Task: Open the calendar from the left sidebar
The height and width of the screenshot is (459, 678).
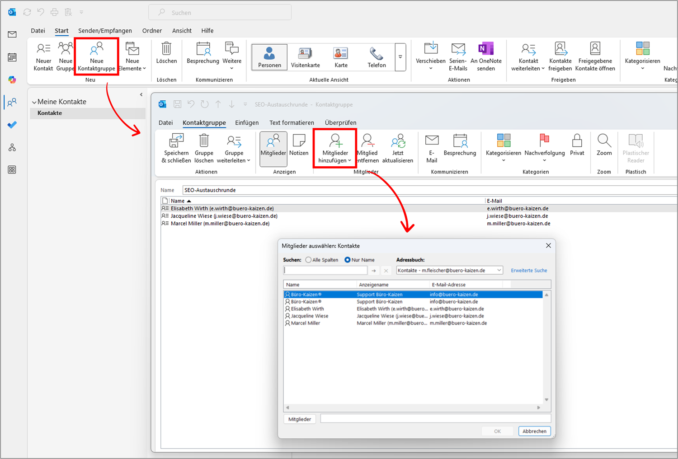Action: point(12,57)
